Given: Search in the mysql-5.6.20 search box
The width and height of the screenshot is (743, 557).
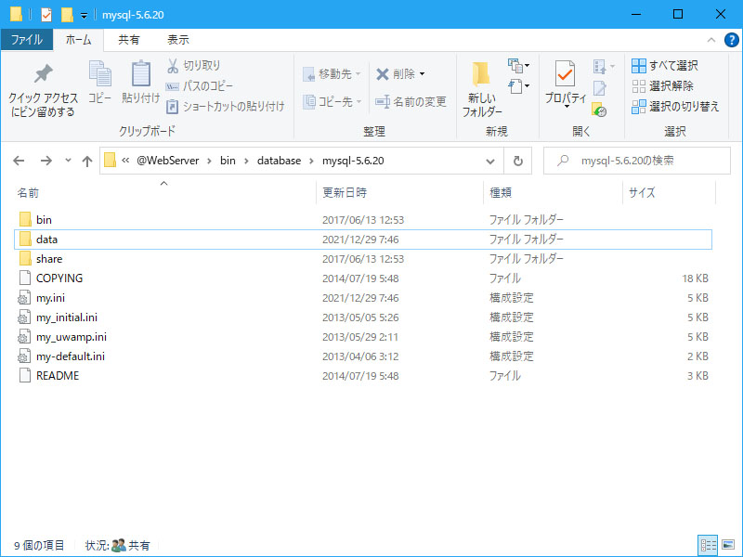Looking at the screenshot, I should [x=637, y=161].
